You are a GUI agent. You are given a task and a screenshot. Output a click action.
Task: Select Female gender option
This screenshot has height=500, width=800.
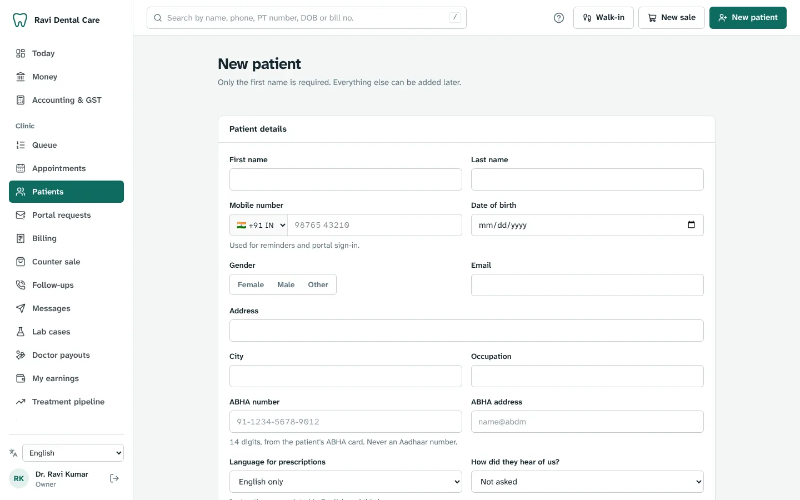pos(251,284)
